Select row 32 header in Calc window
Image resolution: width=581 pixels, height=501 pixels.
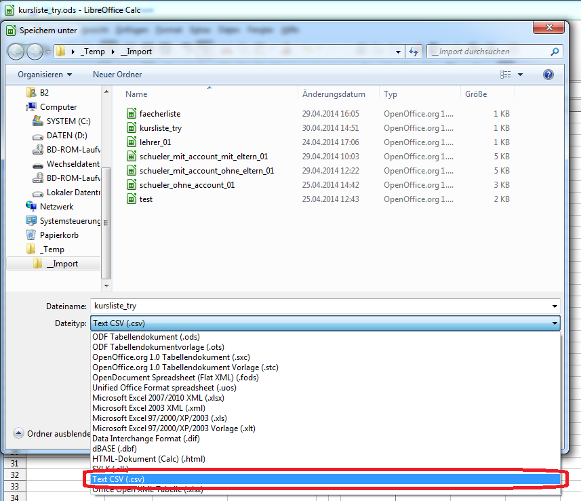click(x=14, y=475)
